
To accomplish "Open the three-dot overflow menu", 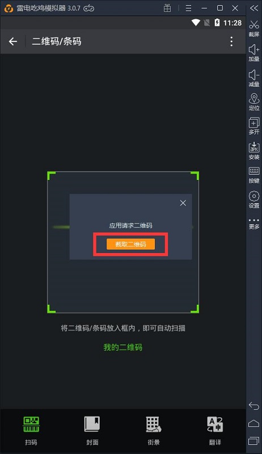I will (231, 41).
